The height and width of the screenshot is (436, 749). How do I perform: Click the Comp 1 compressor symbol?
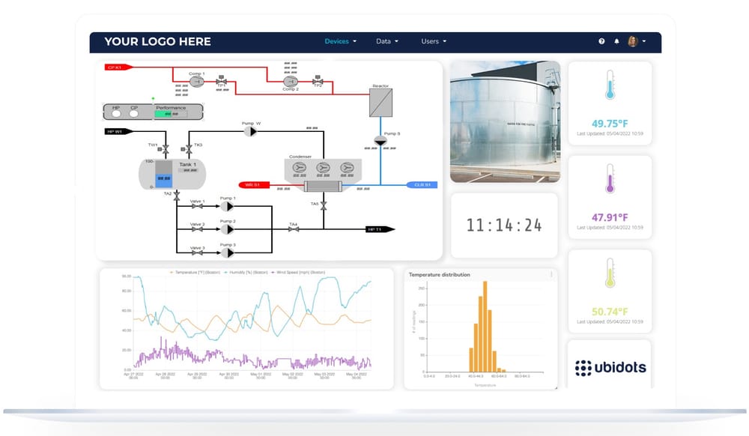(196, 82)
